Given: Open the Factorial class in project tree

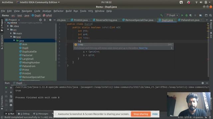Looking at the screenshot, I should click(27, 55).
